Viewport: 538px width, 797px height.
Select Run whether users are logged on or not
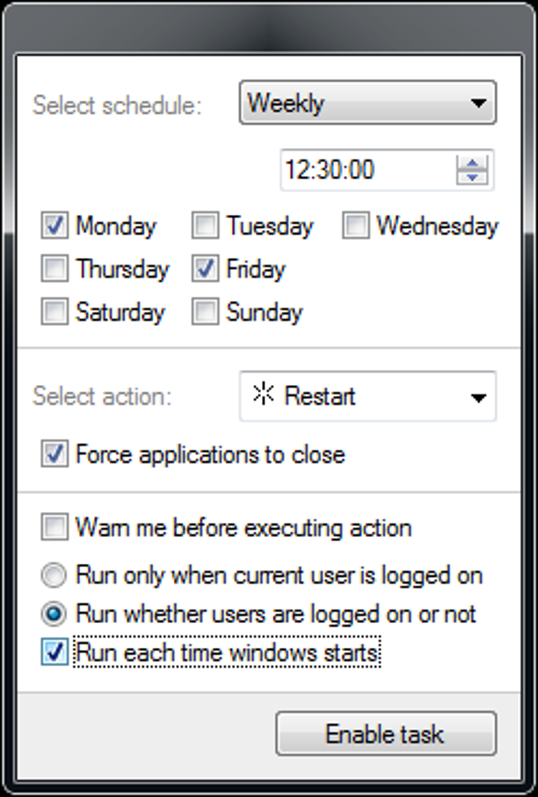point(54,614)
